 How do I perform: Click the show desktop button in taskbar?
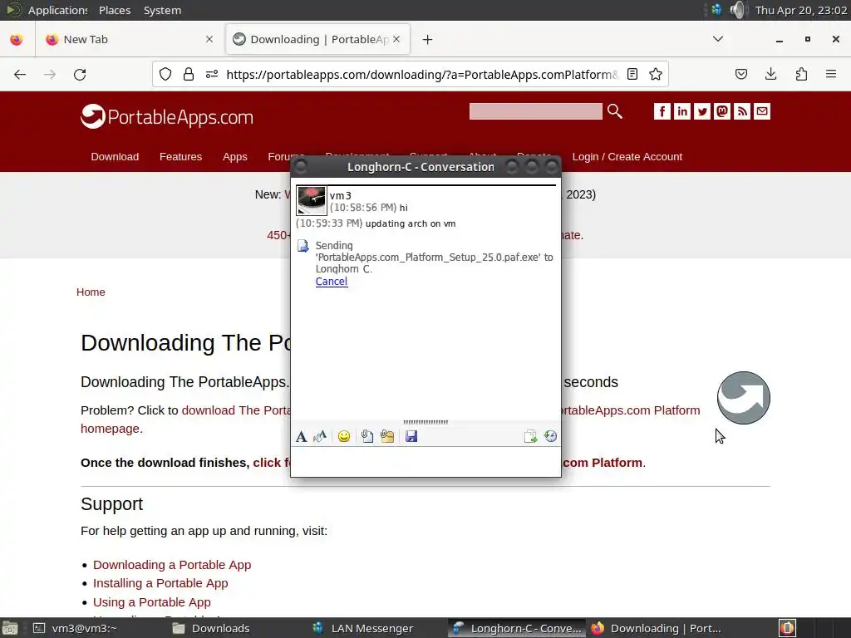pos(10,628)
